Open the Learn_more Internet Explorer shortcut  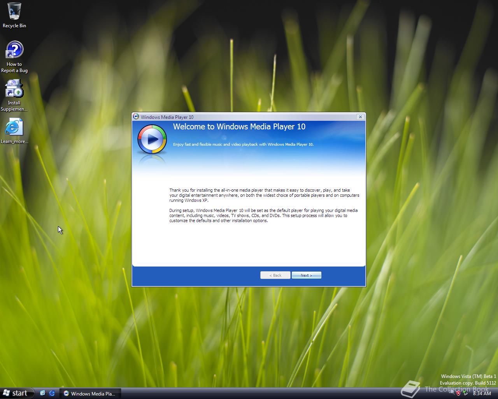point(14,131)
